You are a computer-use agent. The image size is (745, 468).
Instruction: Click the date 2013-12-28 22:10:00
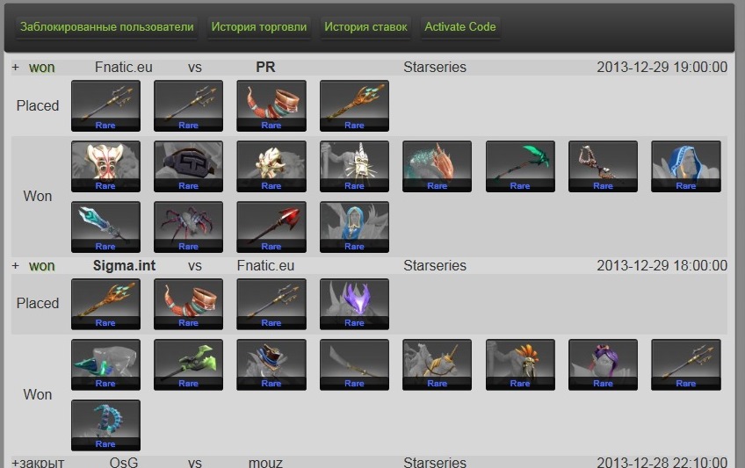click(x=662, y=463)
